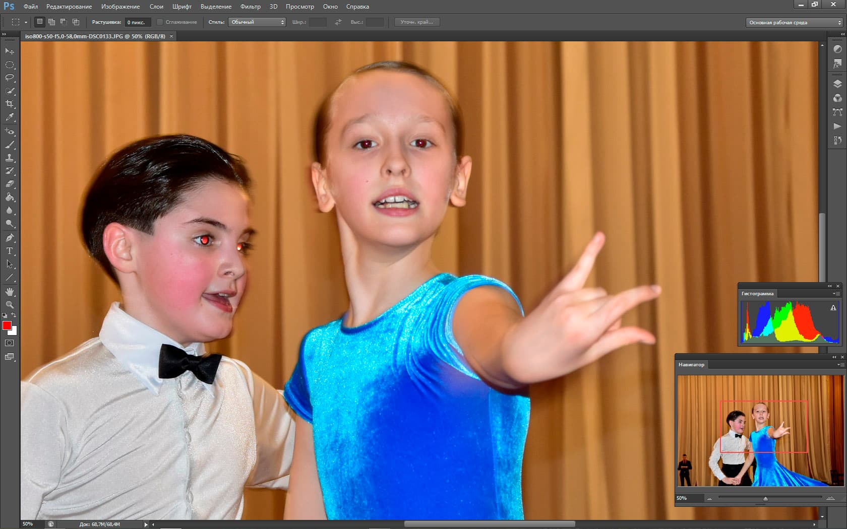Select the Quick Selection tool
847x529 pixels.
pos(10,91)
